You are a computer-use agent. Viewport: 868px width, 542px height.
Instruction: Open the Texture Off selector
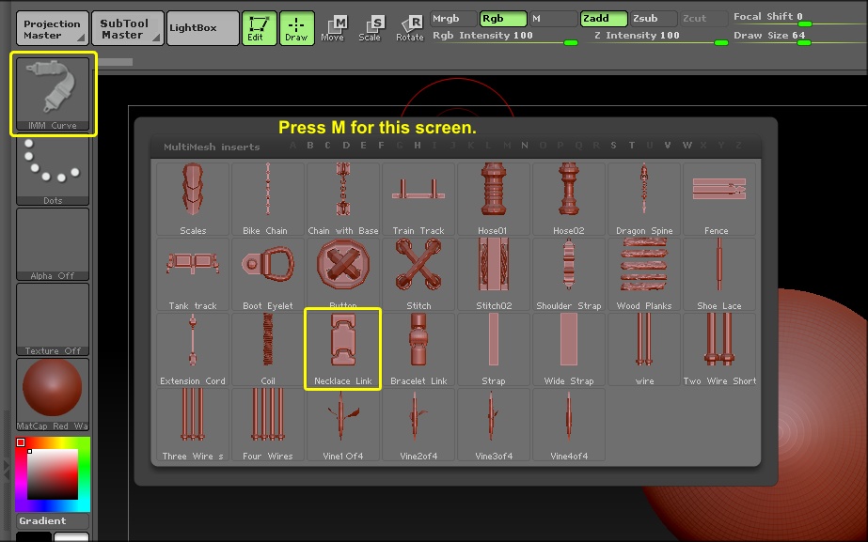[x=53, y=319]
